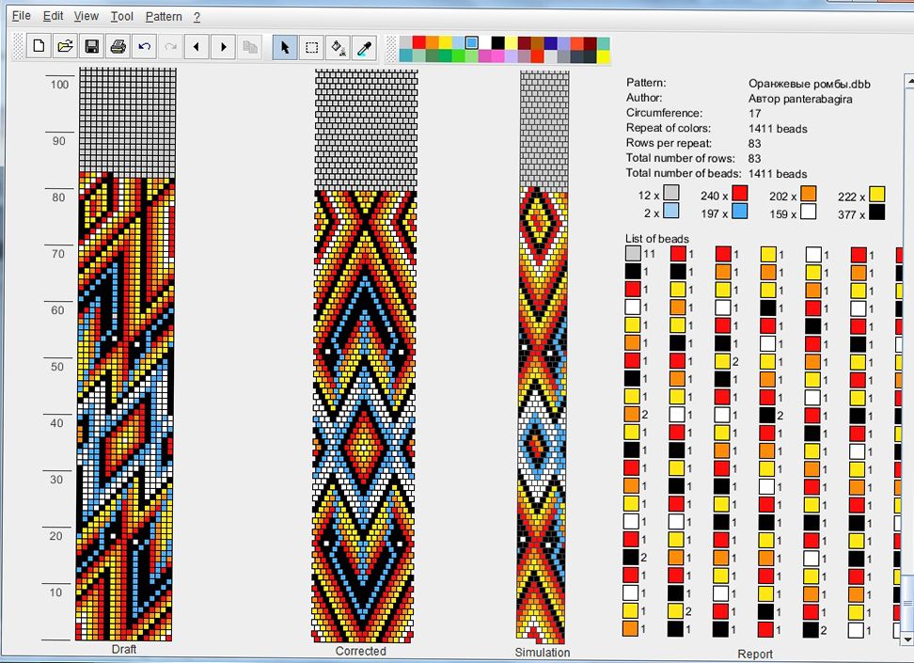Rotate pattern left with arrow button

point(197,47)
